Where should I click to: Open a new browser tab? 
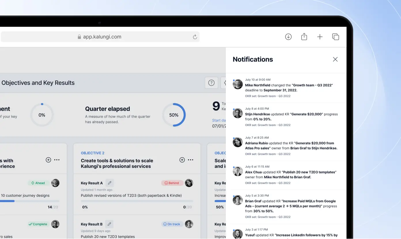pyautogui.click(x=320, y=37)
